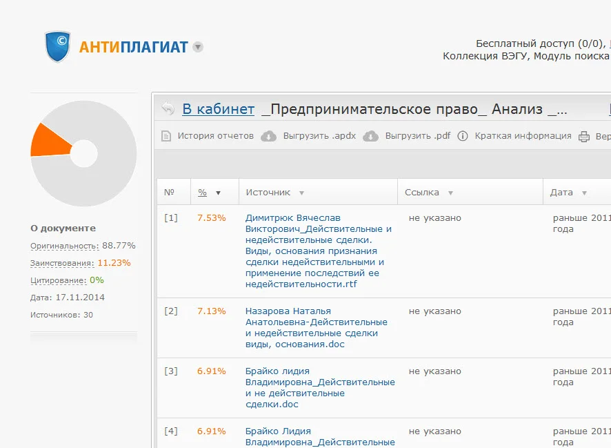Click cloud download icon for .apdx export
This screenshot has height=448, width=611.
(x=268, y=136)
